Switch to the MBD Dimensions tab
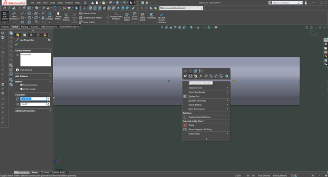Viewport: 328px width, 177px height. click(49, 27)
